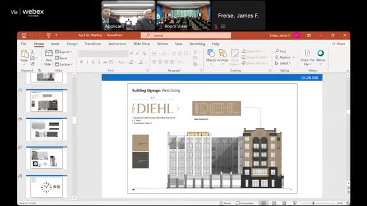Screen dimensions: 367x206
Task: Click the thumbnail pane scroll-down arrow
Action: pyautogui.click(x=75, y=198)
